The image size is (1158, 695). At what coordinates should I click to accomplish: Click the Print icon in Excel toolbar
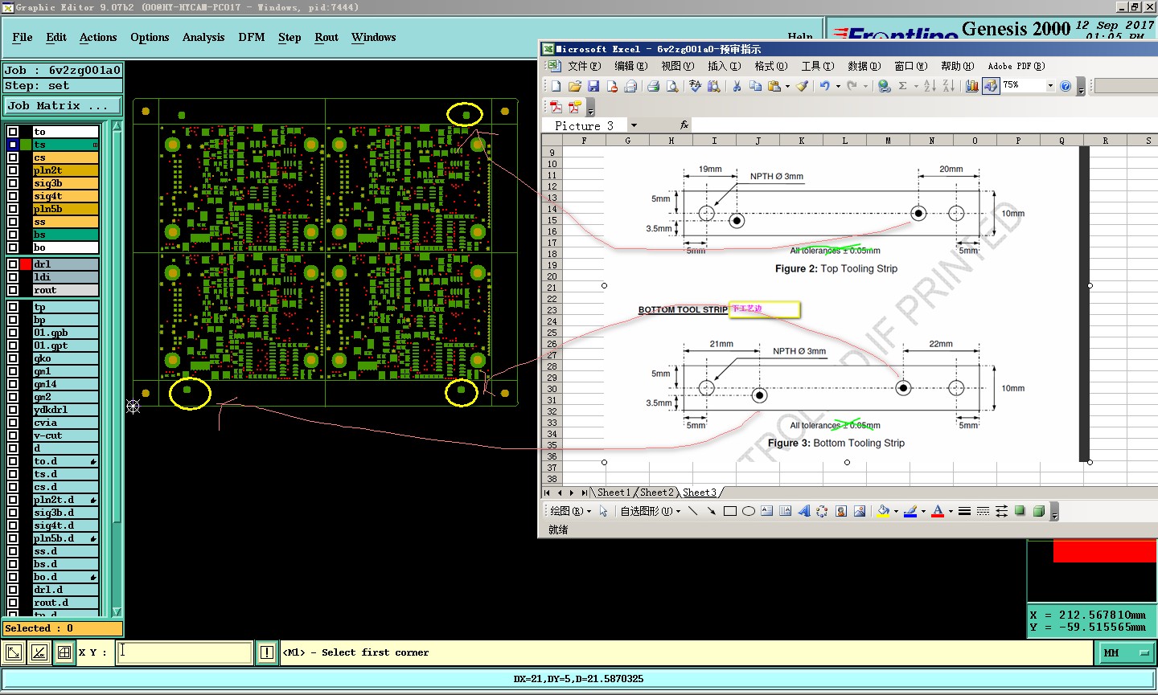coord(653,86)
